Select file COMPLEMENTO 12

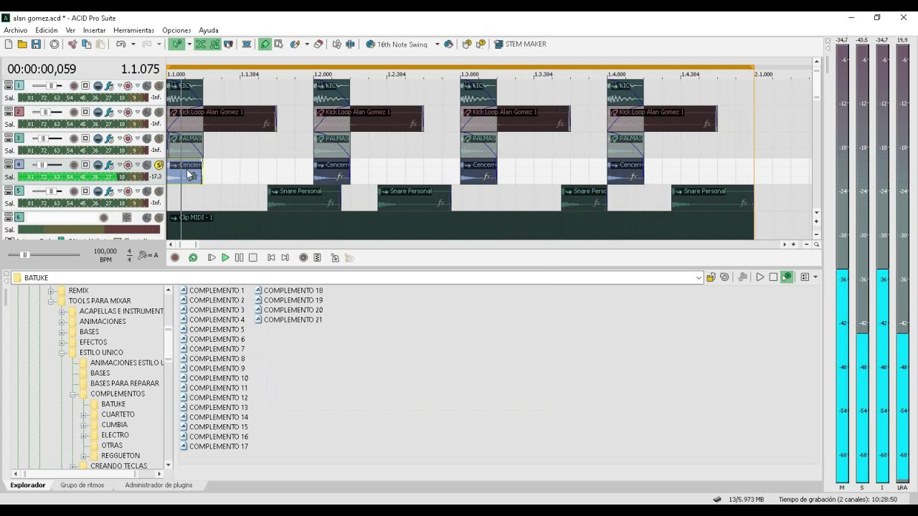pyautogui.click(x=214, y=398)
